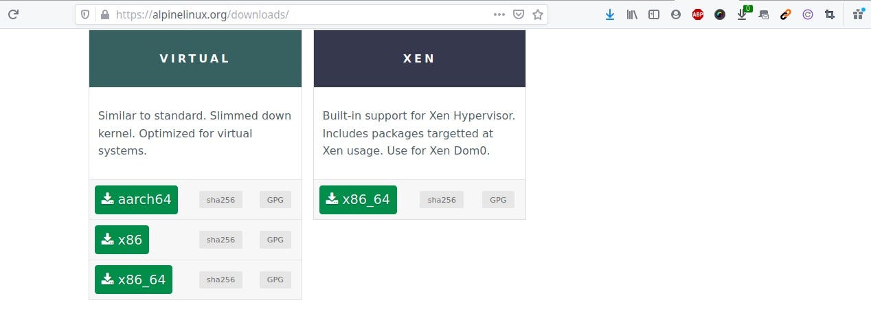Open the purple copyright-symbol extension

[808, 14]
